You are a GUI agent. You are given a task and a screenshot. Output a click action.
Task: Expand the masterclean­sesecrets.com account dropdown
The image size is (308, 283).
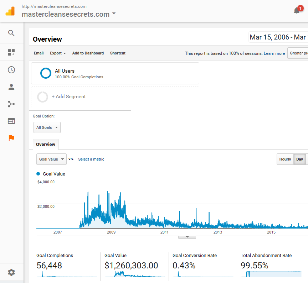[114, 14]
